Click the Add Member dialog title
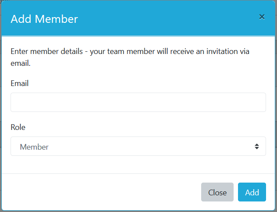The image size is (277, 212). click(x=44, y=19)
